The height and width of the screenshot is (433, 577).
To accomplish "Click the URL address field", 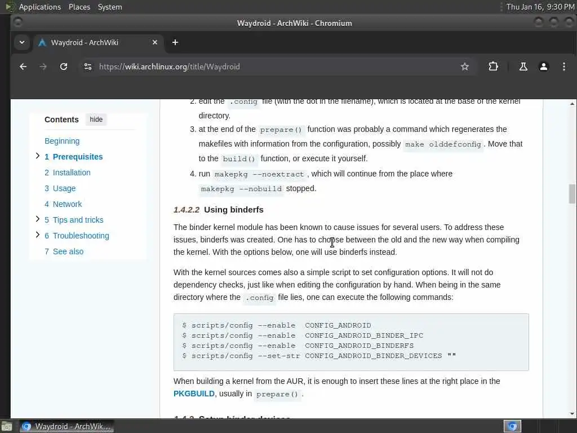I will point(272,67).
